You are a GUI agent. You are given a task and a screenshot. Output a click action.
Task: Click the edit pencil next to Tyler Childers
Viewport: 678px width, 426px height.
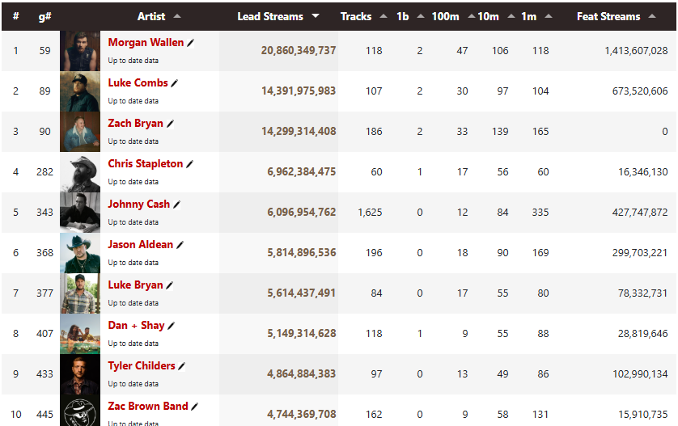point(181,366)
